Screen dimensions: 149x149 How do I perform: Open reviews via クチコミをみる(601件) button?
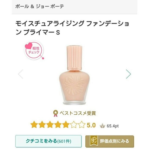click(x=48, y=141)
